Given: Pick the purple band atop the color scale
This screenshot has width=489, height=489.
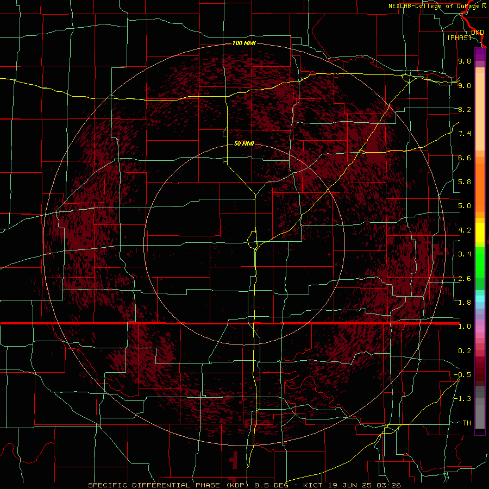Looking at the screenshot, I should [x=480, y=55].
